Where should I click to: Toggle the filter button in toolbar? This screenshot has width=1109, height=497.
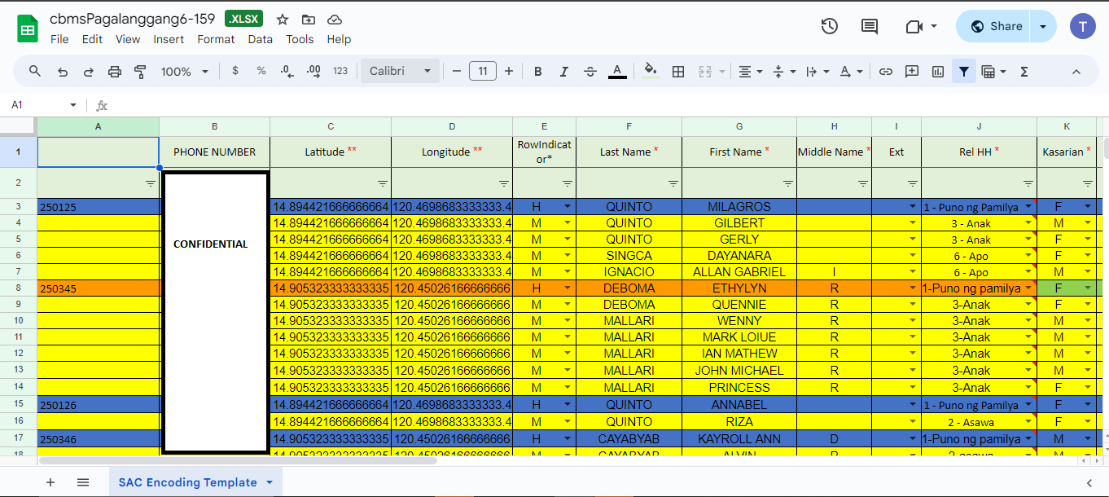pos(964,72)
